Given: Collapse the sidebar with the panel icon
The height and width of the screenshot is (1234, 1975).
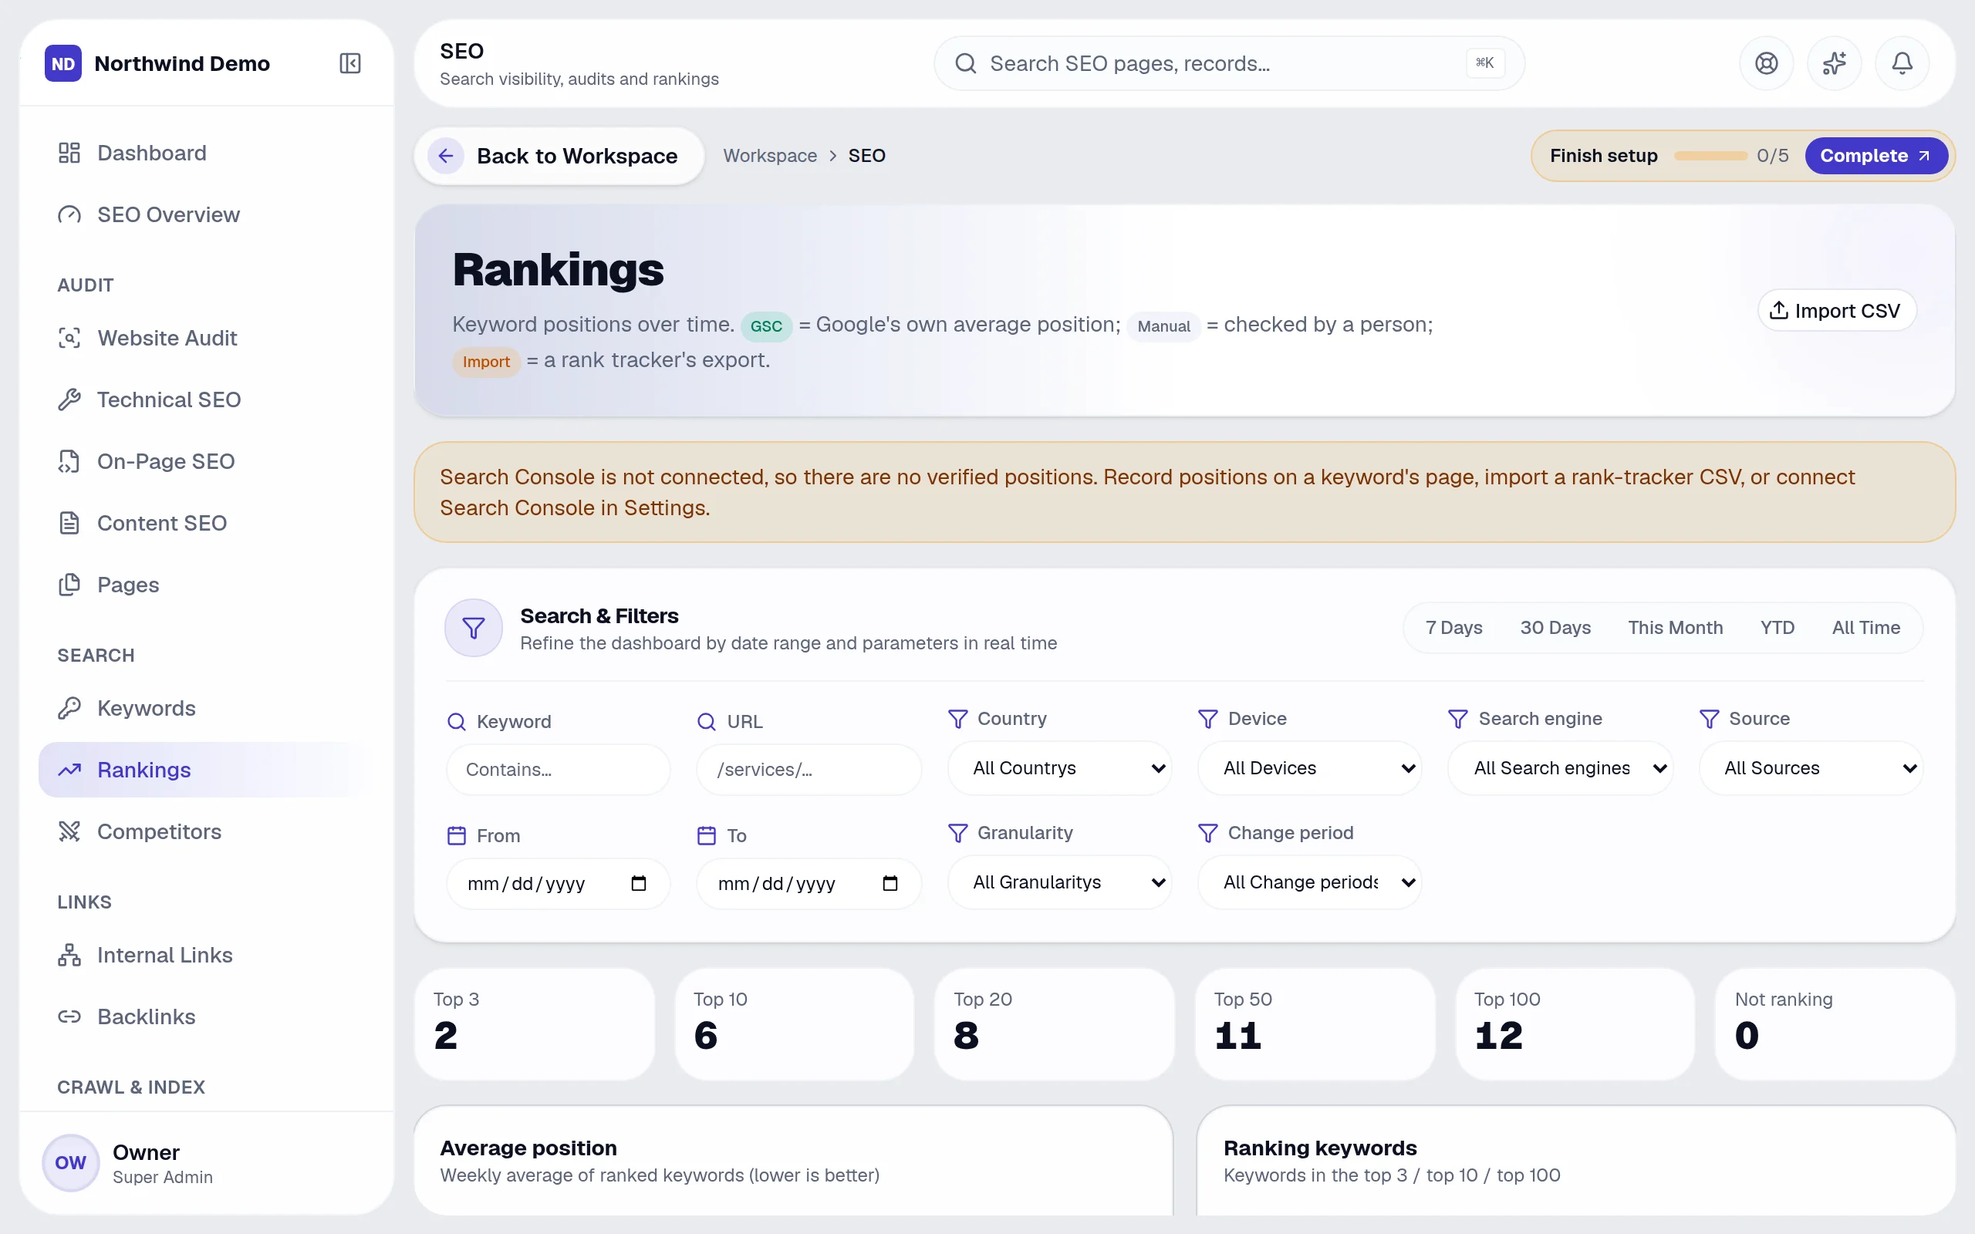Looking at the screenshot, I should click(350, 62).
